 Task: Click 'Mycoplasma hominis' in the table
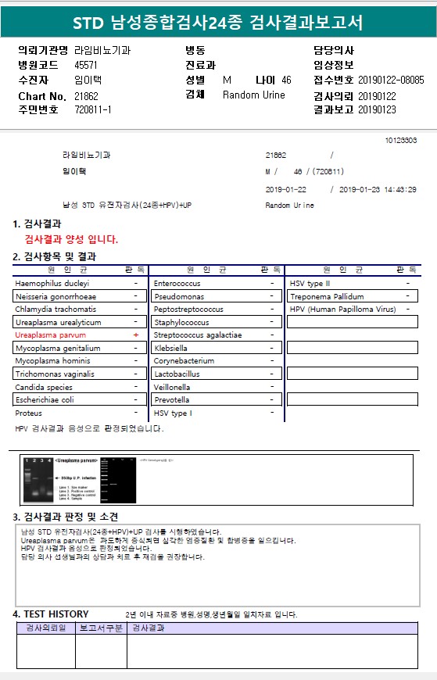click(x=52, y=361)
